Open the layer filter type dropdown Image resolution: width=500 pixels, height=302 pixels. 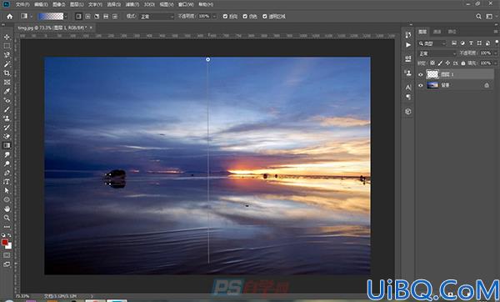pos(432,43)
